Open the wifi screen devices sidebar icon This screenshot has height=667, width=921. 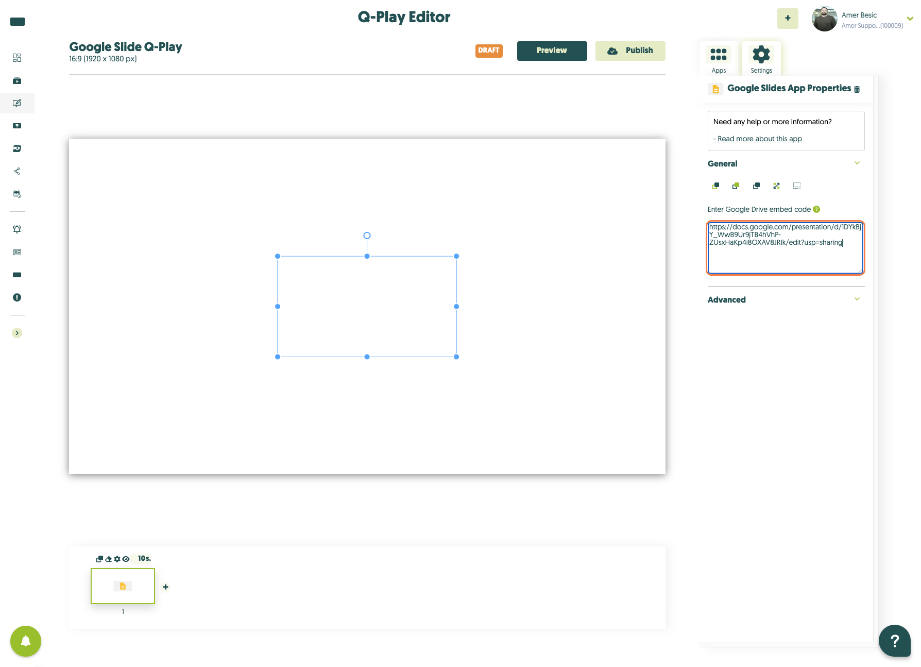coord(17,126)
